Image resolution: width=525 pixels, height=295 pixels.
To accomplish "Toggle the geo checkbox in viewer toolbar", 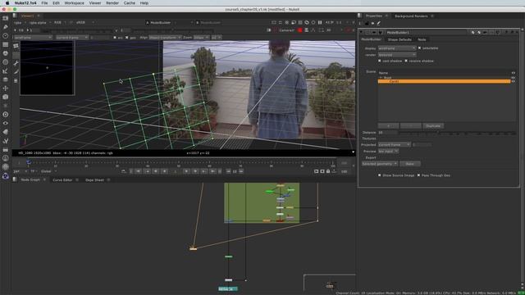I will pyautogui.click(x=126, y=38).
